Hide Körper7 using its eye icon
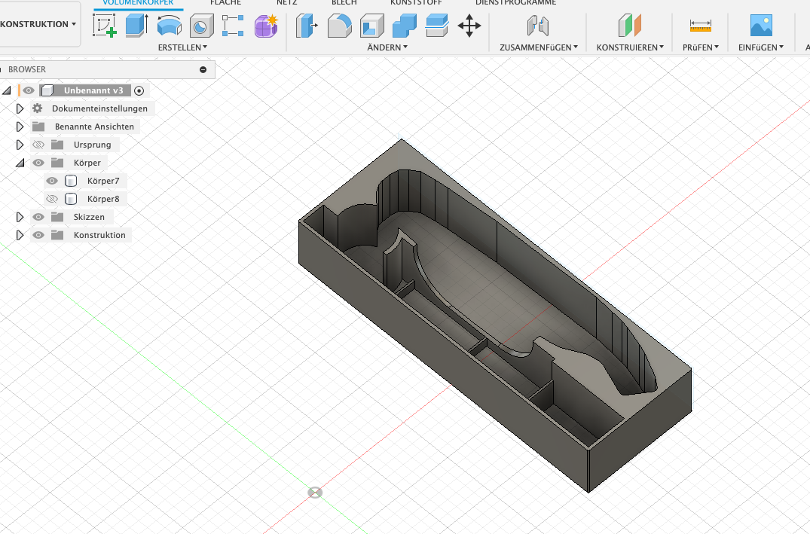Screen dimensions: 810x534 (52, 181)
